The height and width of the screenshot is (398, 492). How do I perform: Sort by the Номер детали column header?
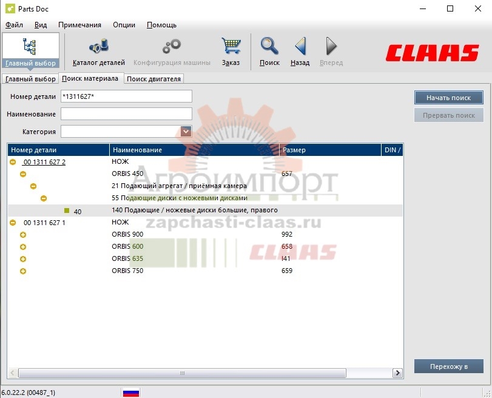click(x=58, y=150)
